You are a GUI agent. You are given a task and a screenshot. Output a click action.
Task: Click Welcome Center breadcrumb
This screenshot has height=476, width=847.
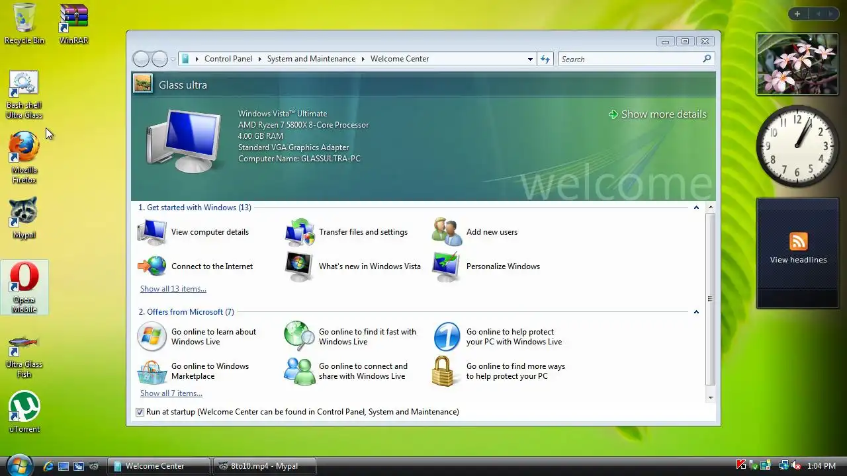[x=400, y=59]
